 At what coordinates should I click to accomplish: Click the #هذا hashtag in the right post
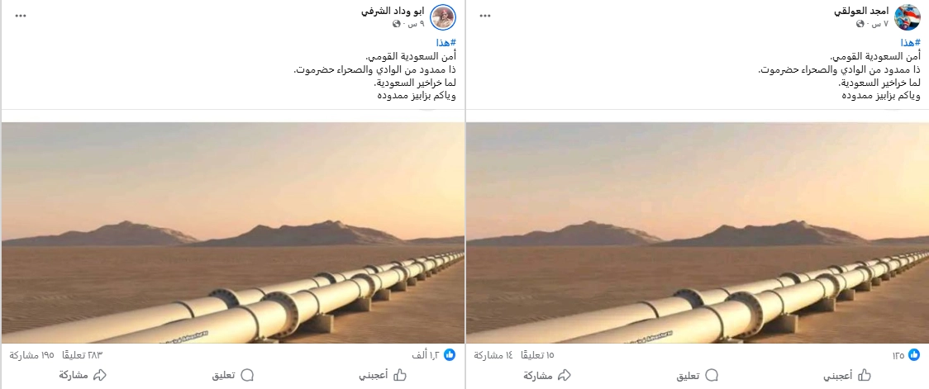911,43
